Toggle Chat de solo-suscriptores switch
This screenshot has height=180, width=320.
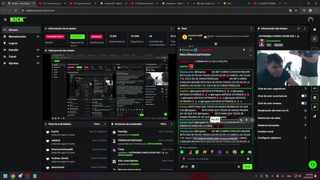tap(304, 96)
